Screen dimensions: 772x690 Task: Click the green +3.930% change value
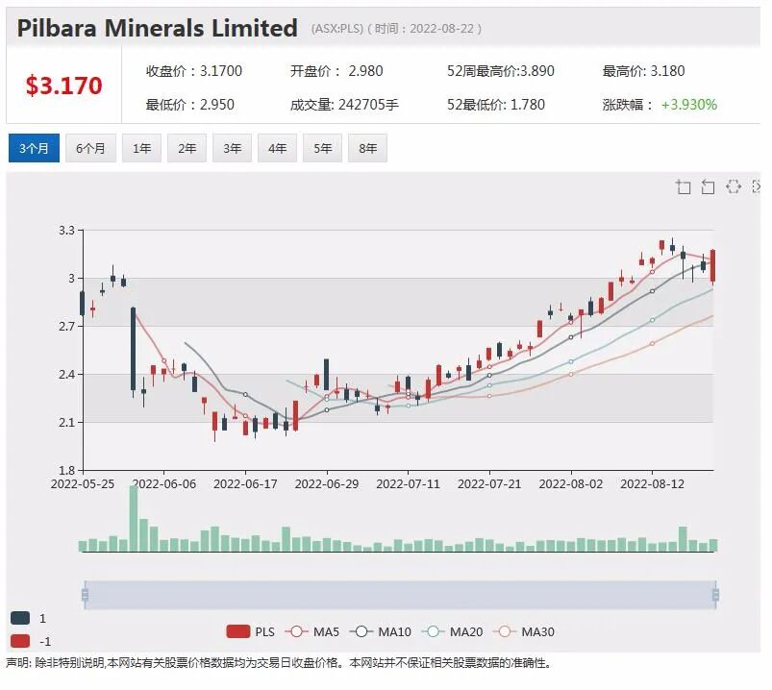688,105
